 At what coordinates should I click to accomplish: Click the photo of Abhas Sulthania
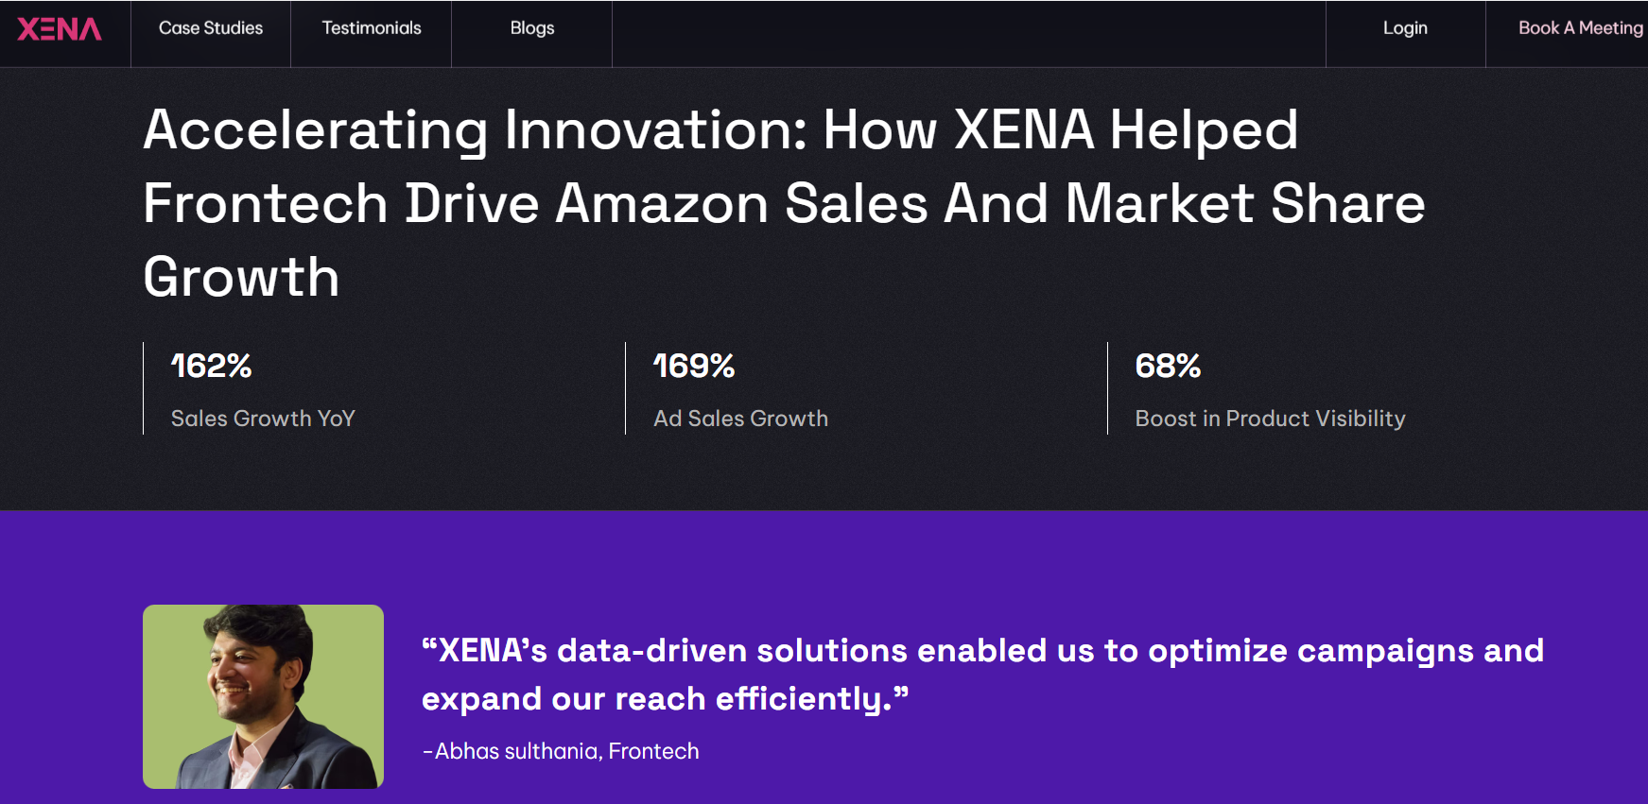coord(263,695)
